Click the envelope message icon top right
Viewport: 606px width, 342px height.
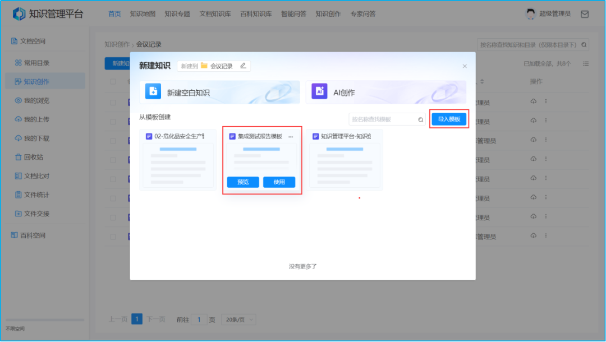pyautogui.click(x=584, y=13)
